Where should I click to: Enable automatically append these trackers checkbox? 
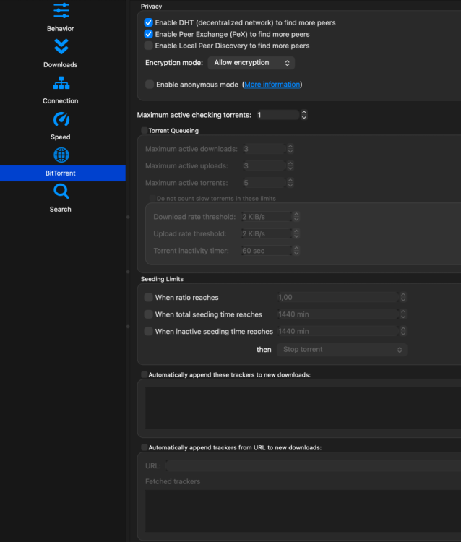pyautogui.click(x=145, y=374)
